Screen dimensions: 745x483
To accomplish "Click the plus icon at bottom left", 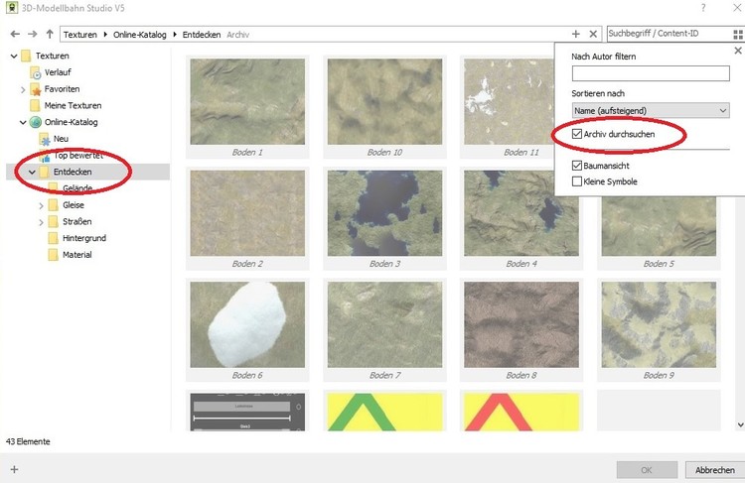I will point(14,469).
